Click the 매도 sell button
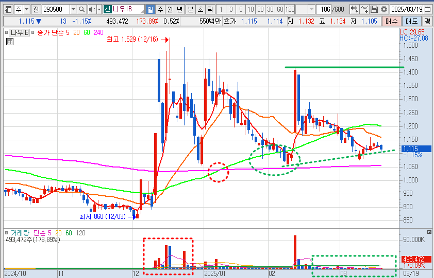The image size is (434, 278). coord(412,21)
